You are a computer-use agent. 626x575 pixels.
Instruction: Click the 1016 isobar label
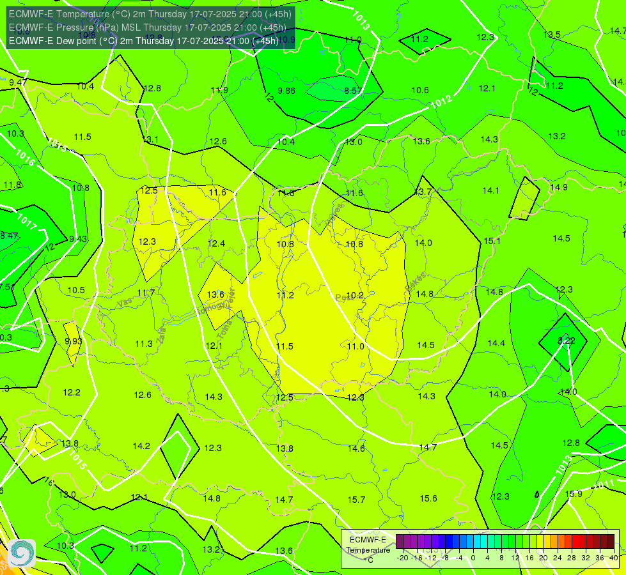tap(25, 158)
